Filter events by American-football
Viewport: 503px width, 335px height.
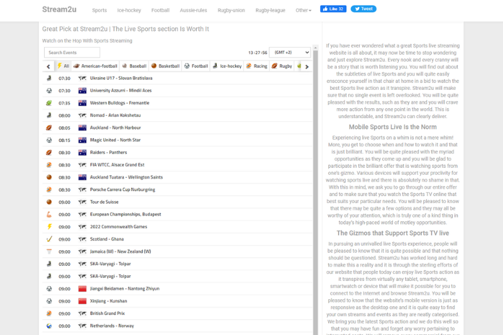(x=96, y=66)
